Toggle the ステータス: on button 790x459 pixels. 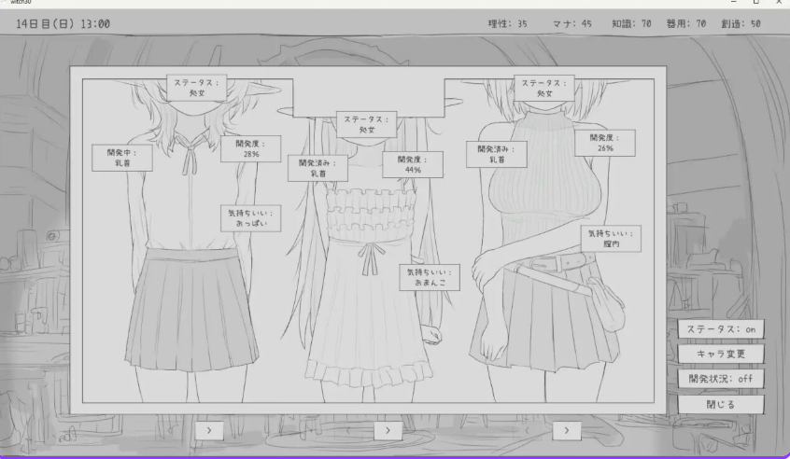pos(721,329)
